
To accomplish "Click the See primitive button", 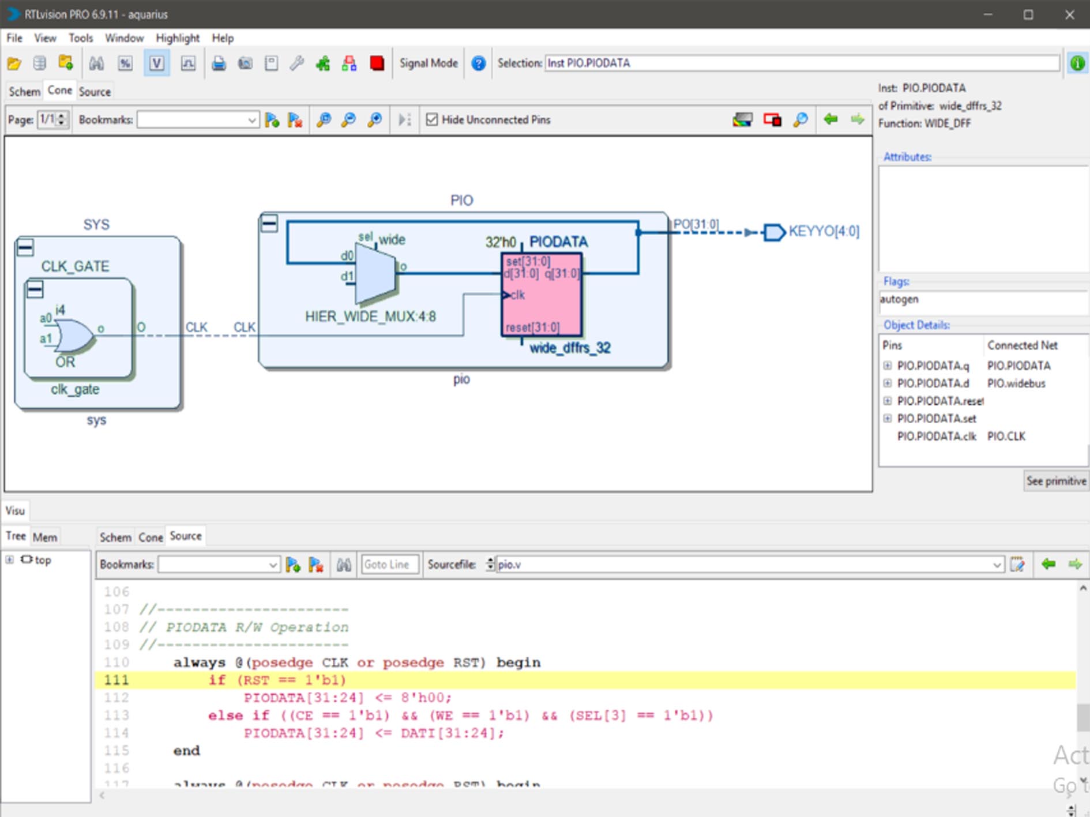I will click(x=1055, y=481).
